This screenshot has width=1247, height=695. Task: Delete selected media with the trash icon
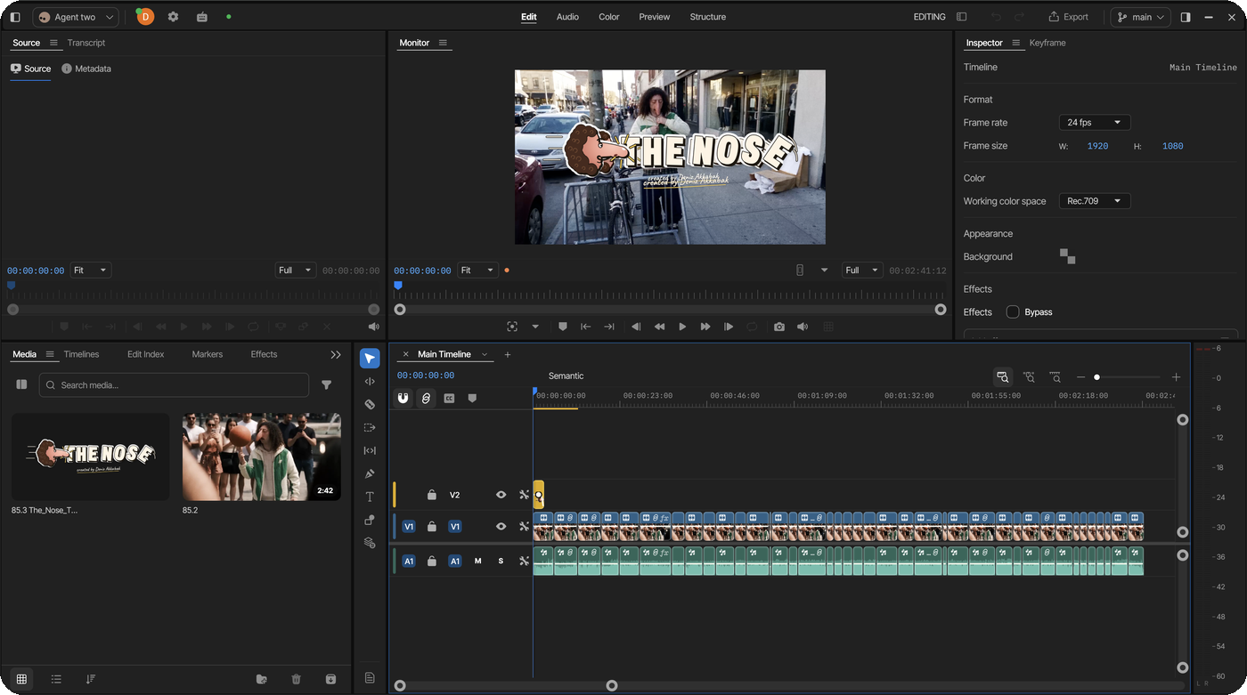click(297, 679)
